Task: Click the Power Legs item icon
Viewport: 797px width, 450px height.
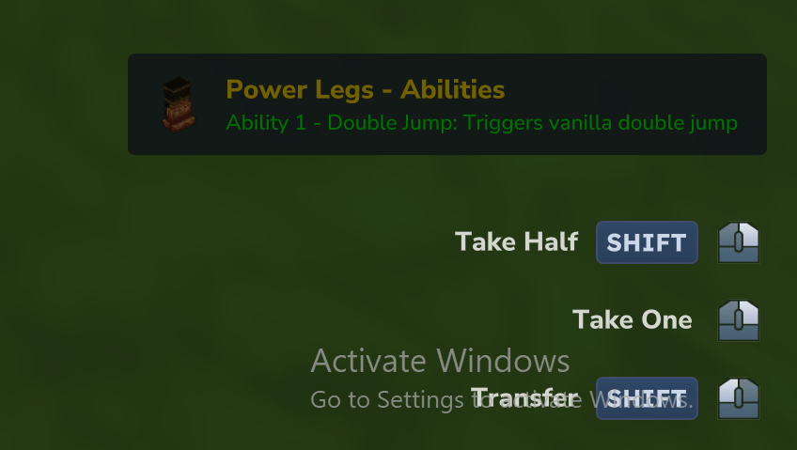Action: (178, 104)
